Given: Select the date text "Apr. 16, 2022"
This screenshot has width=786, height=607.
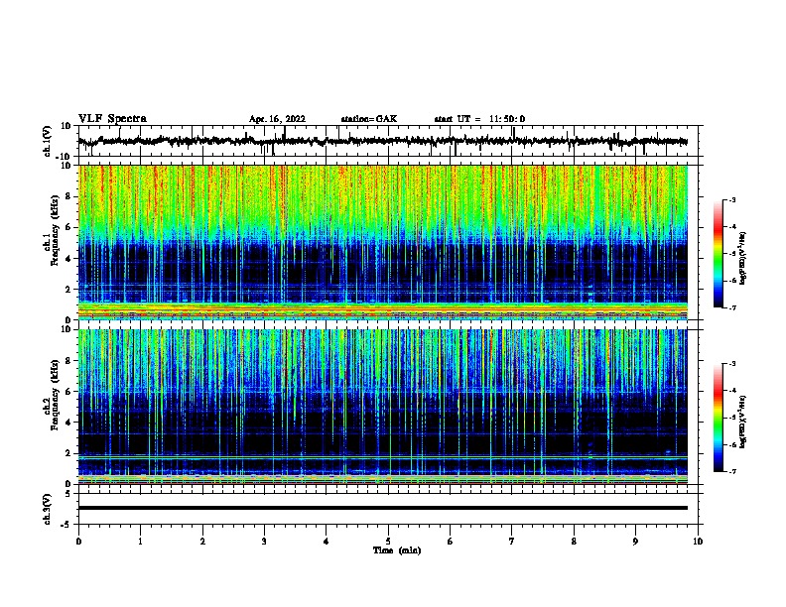Looking at the screenshot, I should (x=277, y=119).
